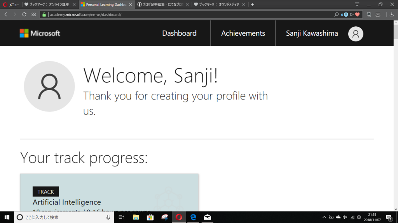398x223 pixels.
Task: Open the Action Center notifications icon
Action: [x=389, y=217]
